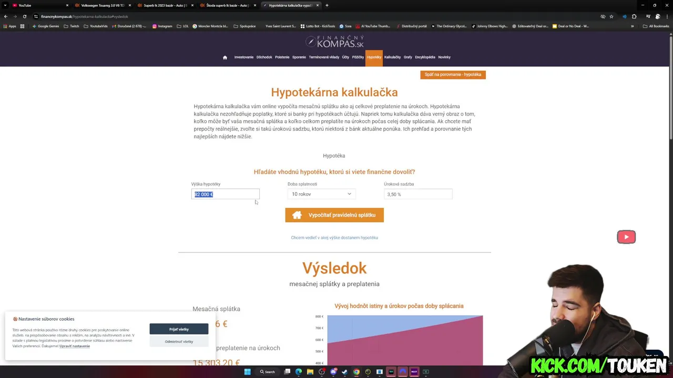This screenshot has height=378, width=673.
Task: Switch to Google Chrome on taskbar
Action: pos(356,372)
